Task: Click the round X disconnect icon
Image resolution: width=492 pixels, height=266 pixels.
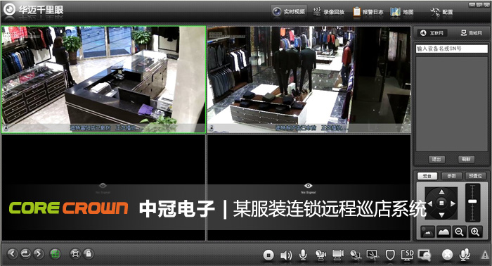Action: [x=447, y=255]
